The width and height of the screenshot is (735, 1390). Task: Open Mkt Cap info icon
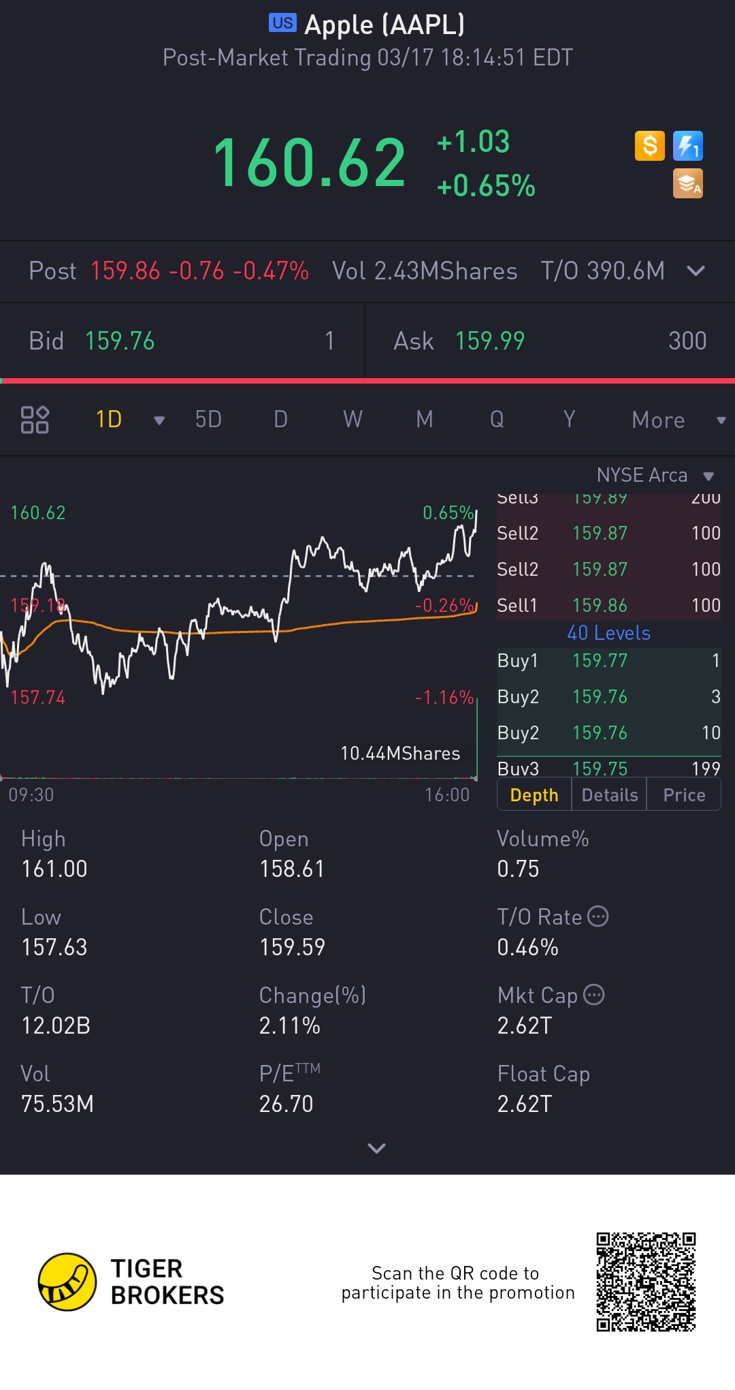pyautogui.click(x=594, y=995)
